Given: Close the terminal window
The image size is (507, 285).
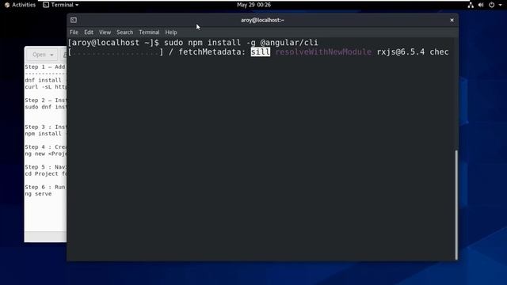Looking at the screenshot, I should (x=452, y=20).
